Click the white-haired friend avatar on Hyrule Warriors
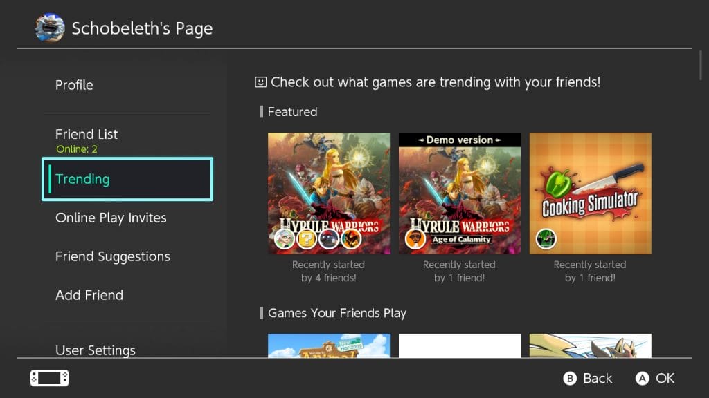The height and width of the screenshot is (398, 709). pos(284,239)
